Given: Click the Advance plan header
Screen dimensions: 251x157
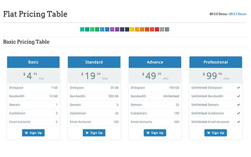Looking at the screenshot, I should tap(155, 62).
